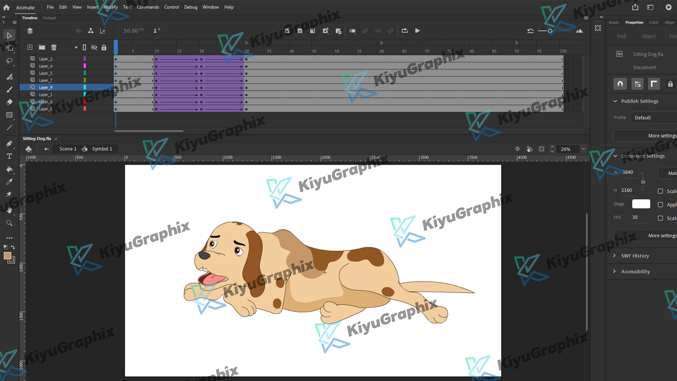Open the Edit Toolbar three-dots menu
This screenshot has width=677, height=381.
9,238
